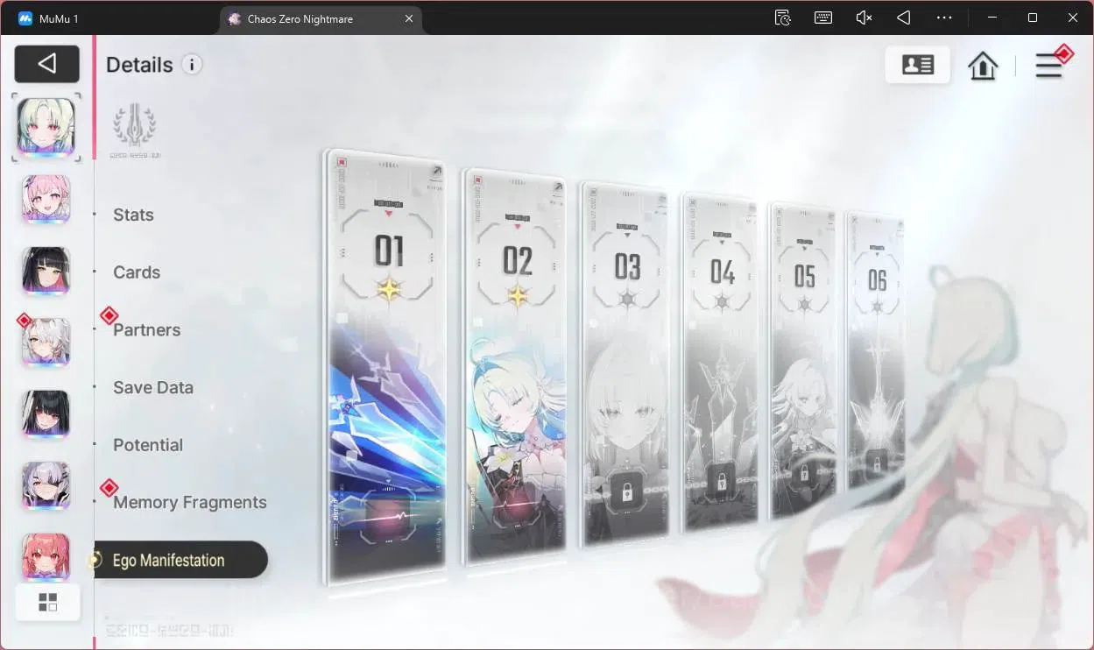Open the Details info icon
Image resolution: width=1094 pixels, height=650 pixels.
[192, 64]
